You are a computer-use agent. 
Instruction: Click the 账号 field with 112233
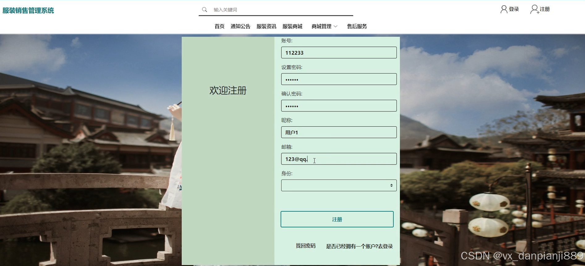pos(339,53)
